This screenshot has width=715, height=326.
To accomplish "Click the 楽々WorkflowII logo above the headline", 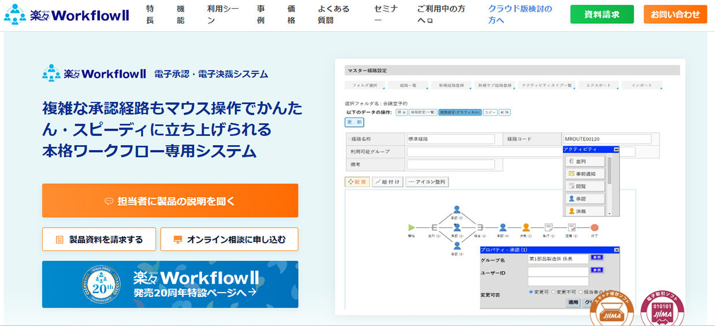I will point(94,73).
